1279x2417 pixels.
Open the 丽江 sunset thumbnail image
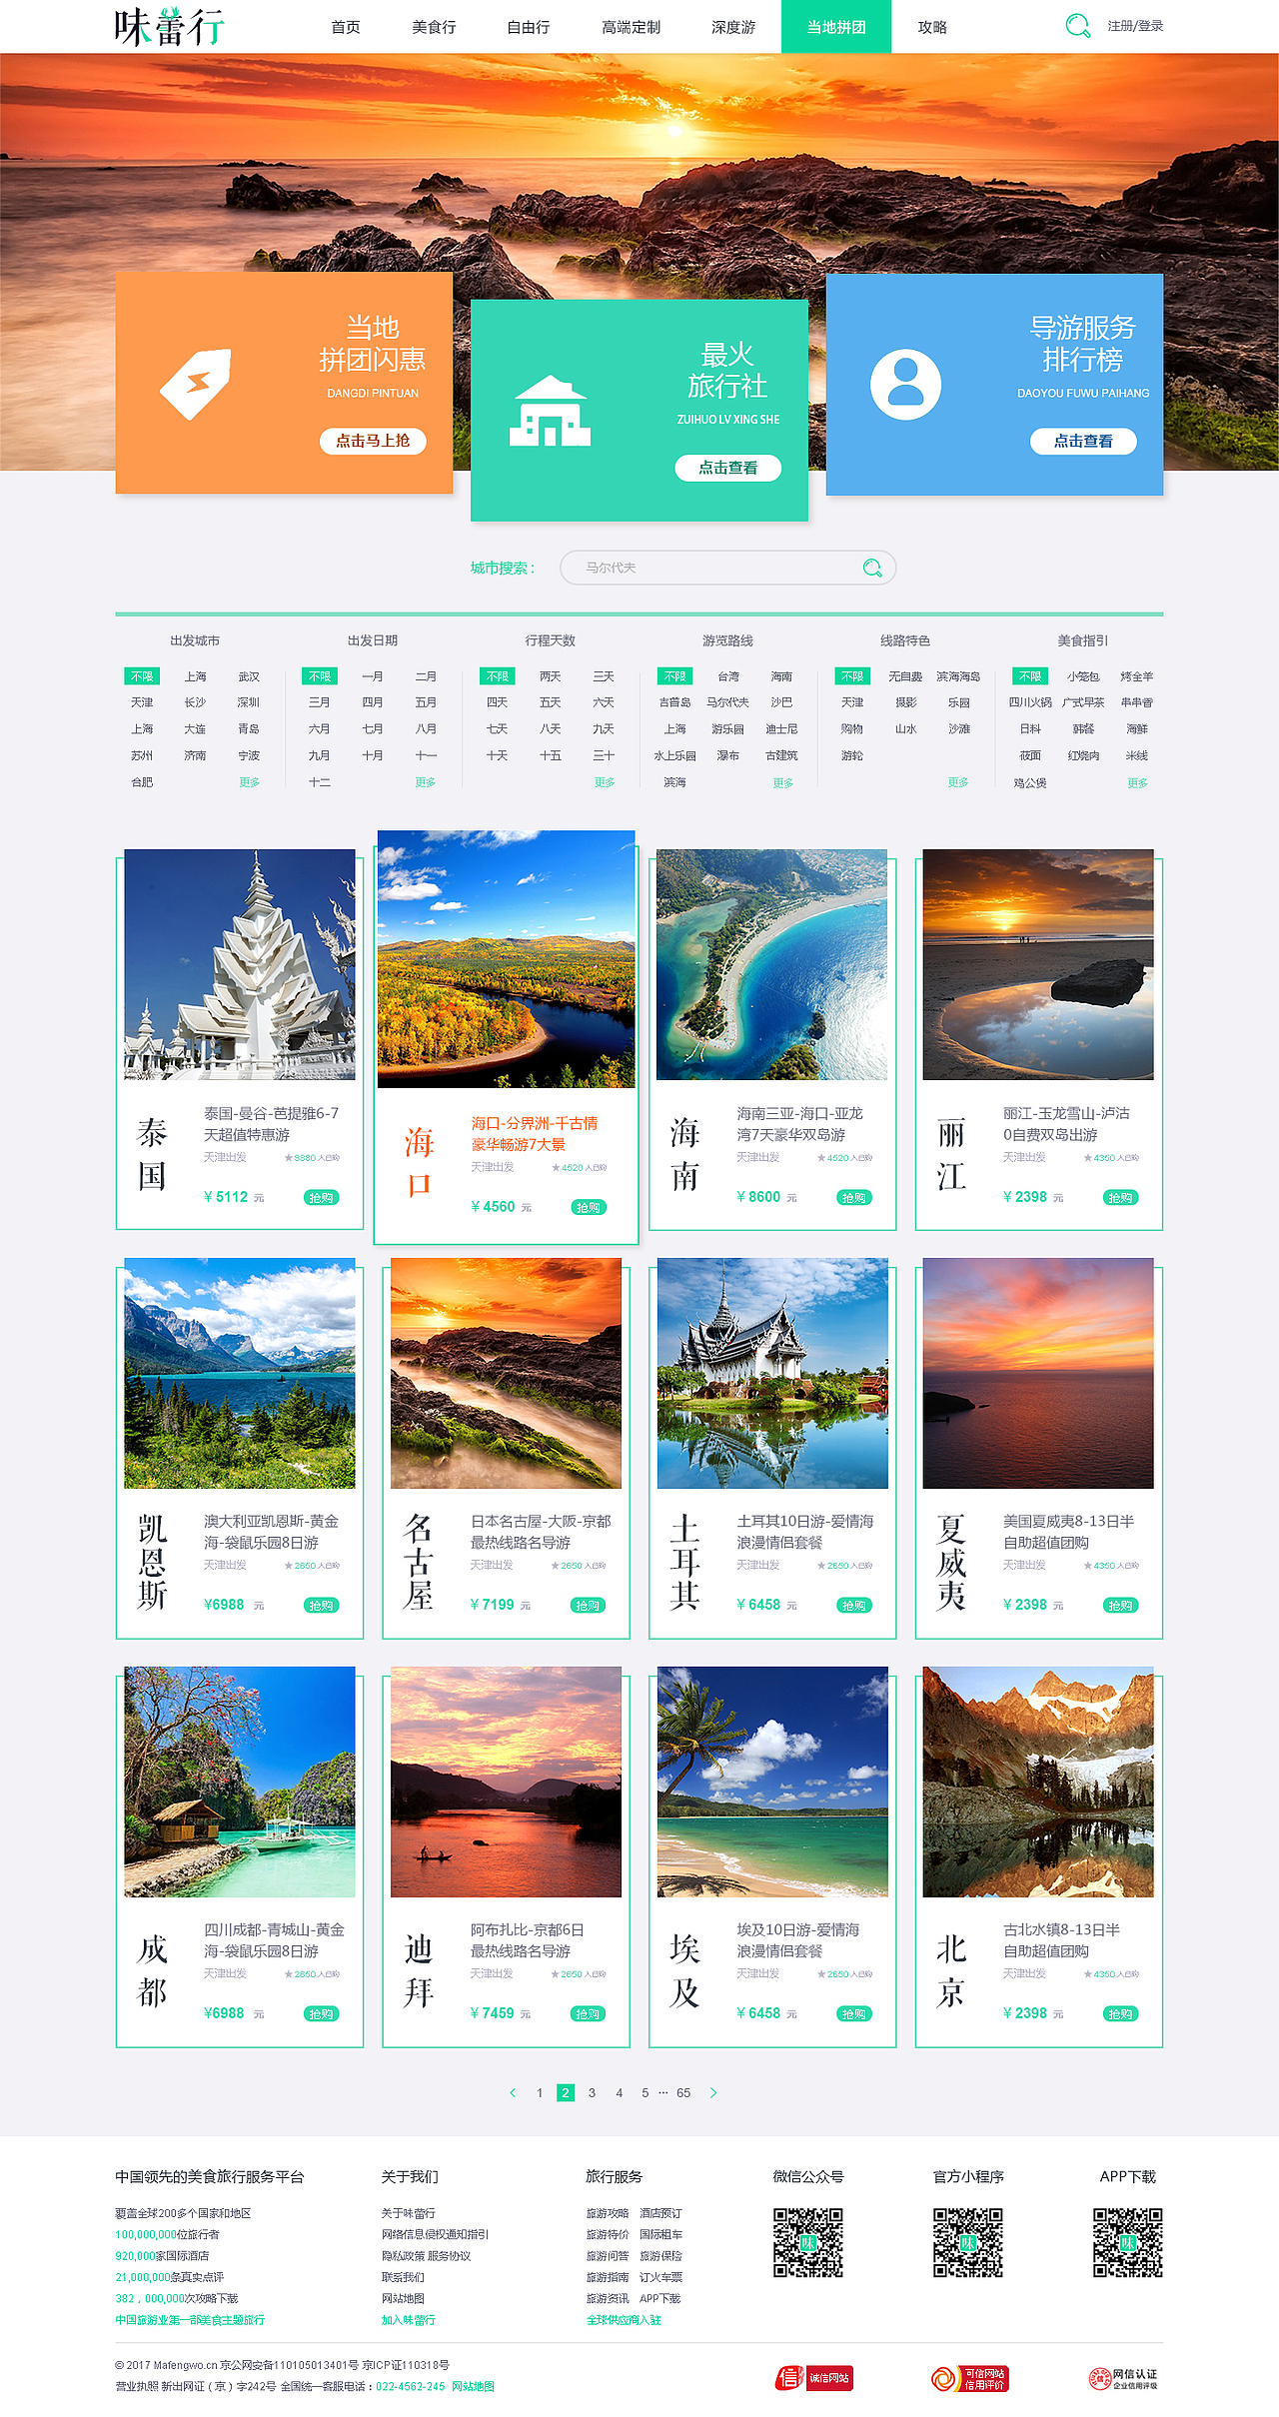tap(1038, 964)
